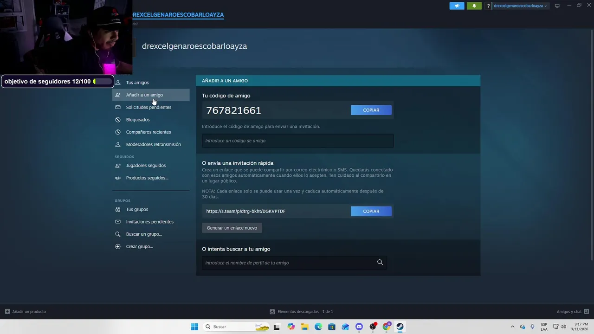This screenshot has height=334, width=594.
Task: Click the friend code number 767821661
Action: coord(233,110)
